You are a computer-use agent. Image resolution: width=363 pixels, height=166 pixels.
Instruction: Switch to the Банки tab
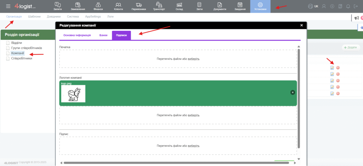(x=103, y=35)
